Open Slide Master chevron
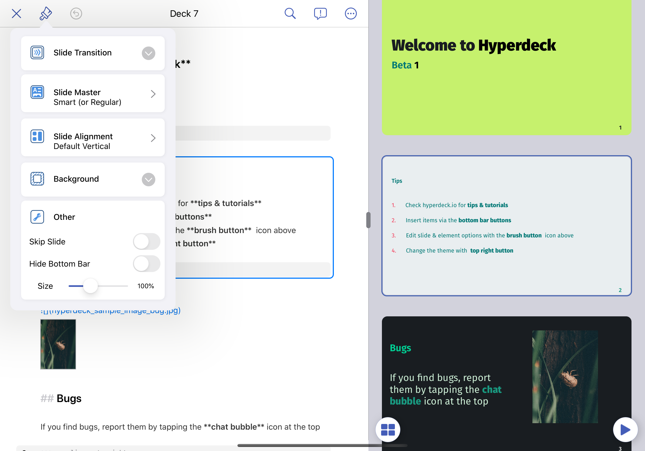The height and width of the screenshot is (451, 645). click(x=153, y=94)
